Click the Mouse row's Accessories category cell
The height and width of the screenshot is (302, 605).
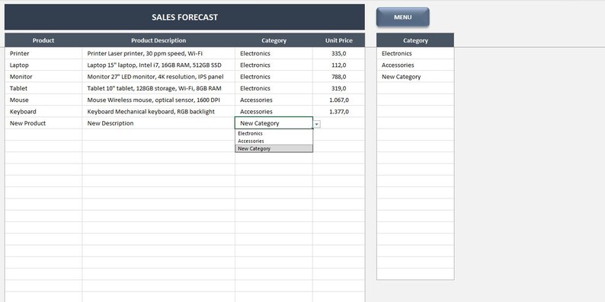click(274, 100)
